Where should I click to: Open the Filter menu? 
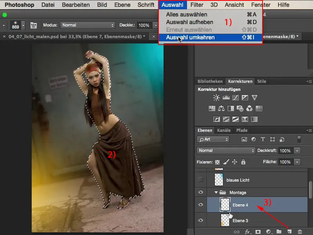[x=197, y=5]
